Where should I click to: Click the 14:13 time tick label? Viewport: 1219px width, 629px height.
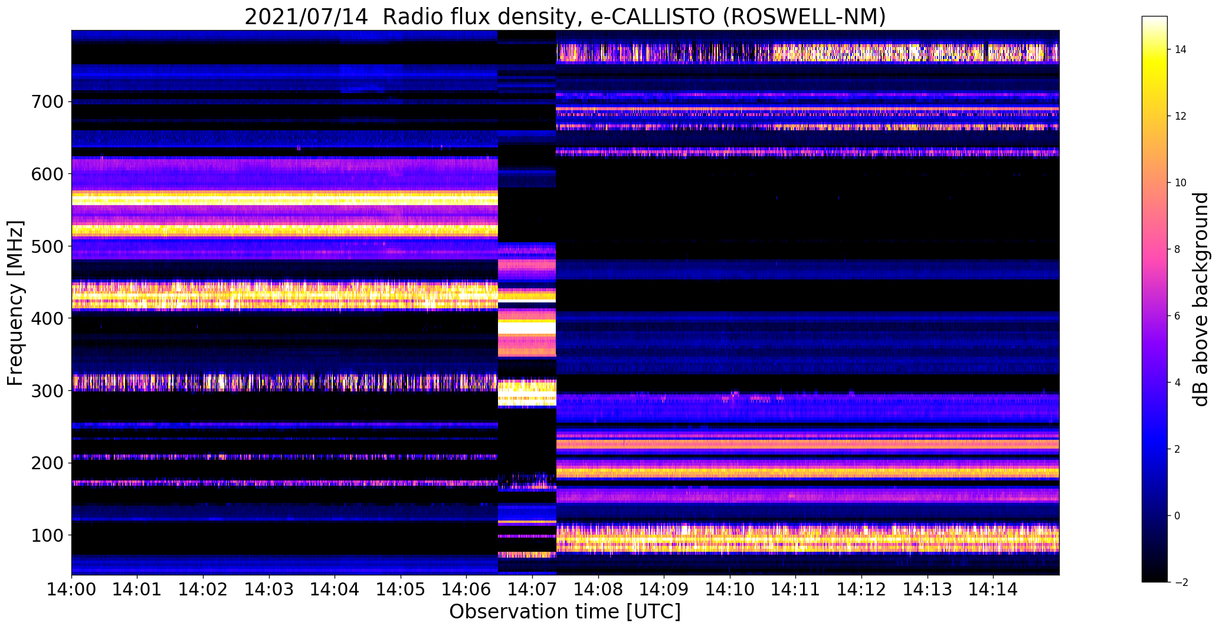click(x=928, y=589)
